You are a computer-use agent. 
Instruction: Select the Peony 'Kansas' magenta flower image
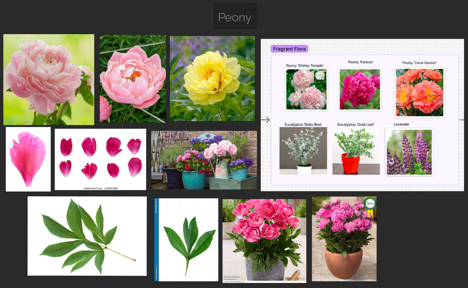pyautogui.click(x=359, y=89)
